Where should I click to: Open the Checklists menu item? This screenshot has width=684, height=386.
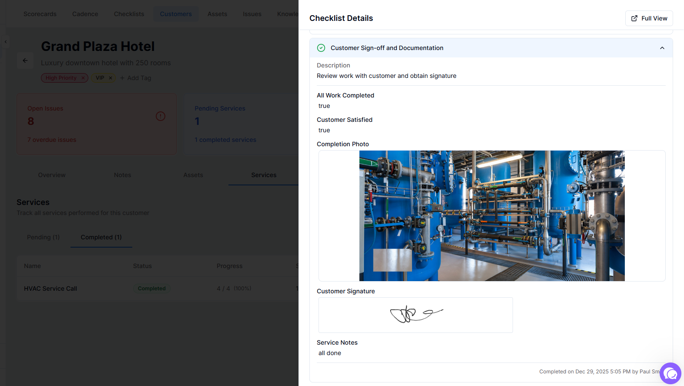pos(129,14)
